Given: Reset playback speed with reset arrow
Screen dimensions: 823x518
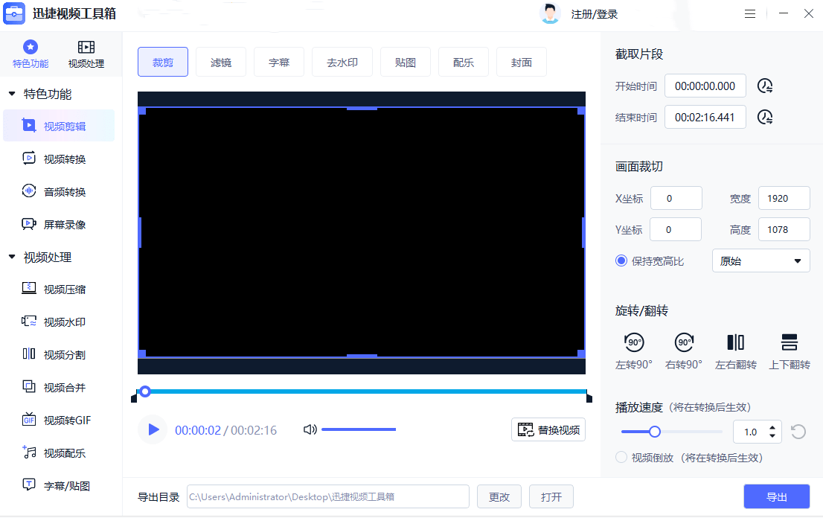Looking at the screenshot, I should coord(798,432).
